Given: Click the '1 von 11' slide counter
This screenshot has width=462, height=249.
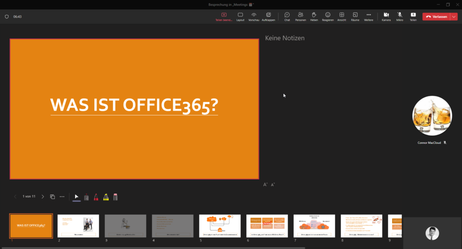Looking at the screenshot, I should (x=29, y=197).
